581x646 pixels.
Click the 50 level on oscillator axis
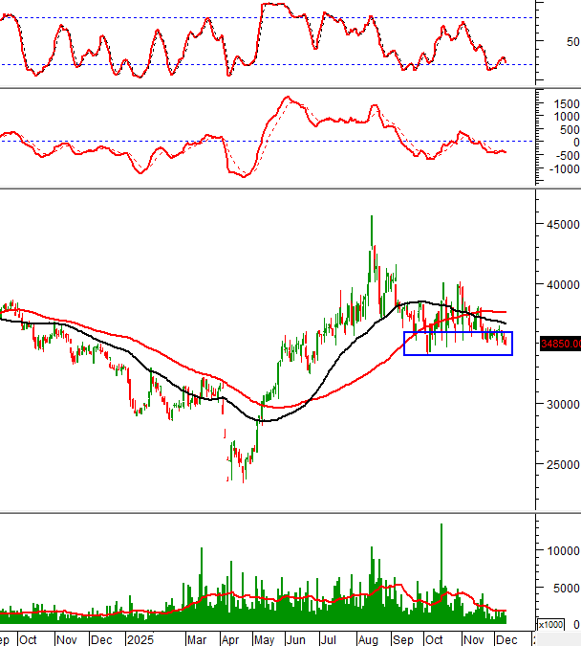[x=572, y=42]
